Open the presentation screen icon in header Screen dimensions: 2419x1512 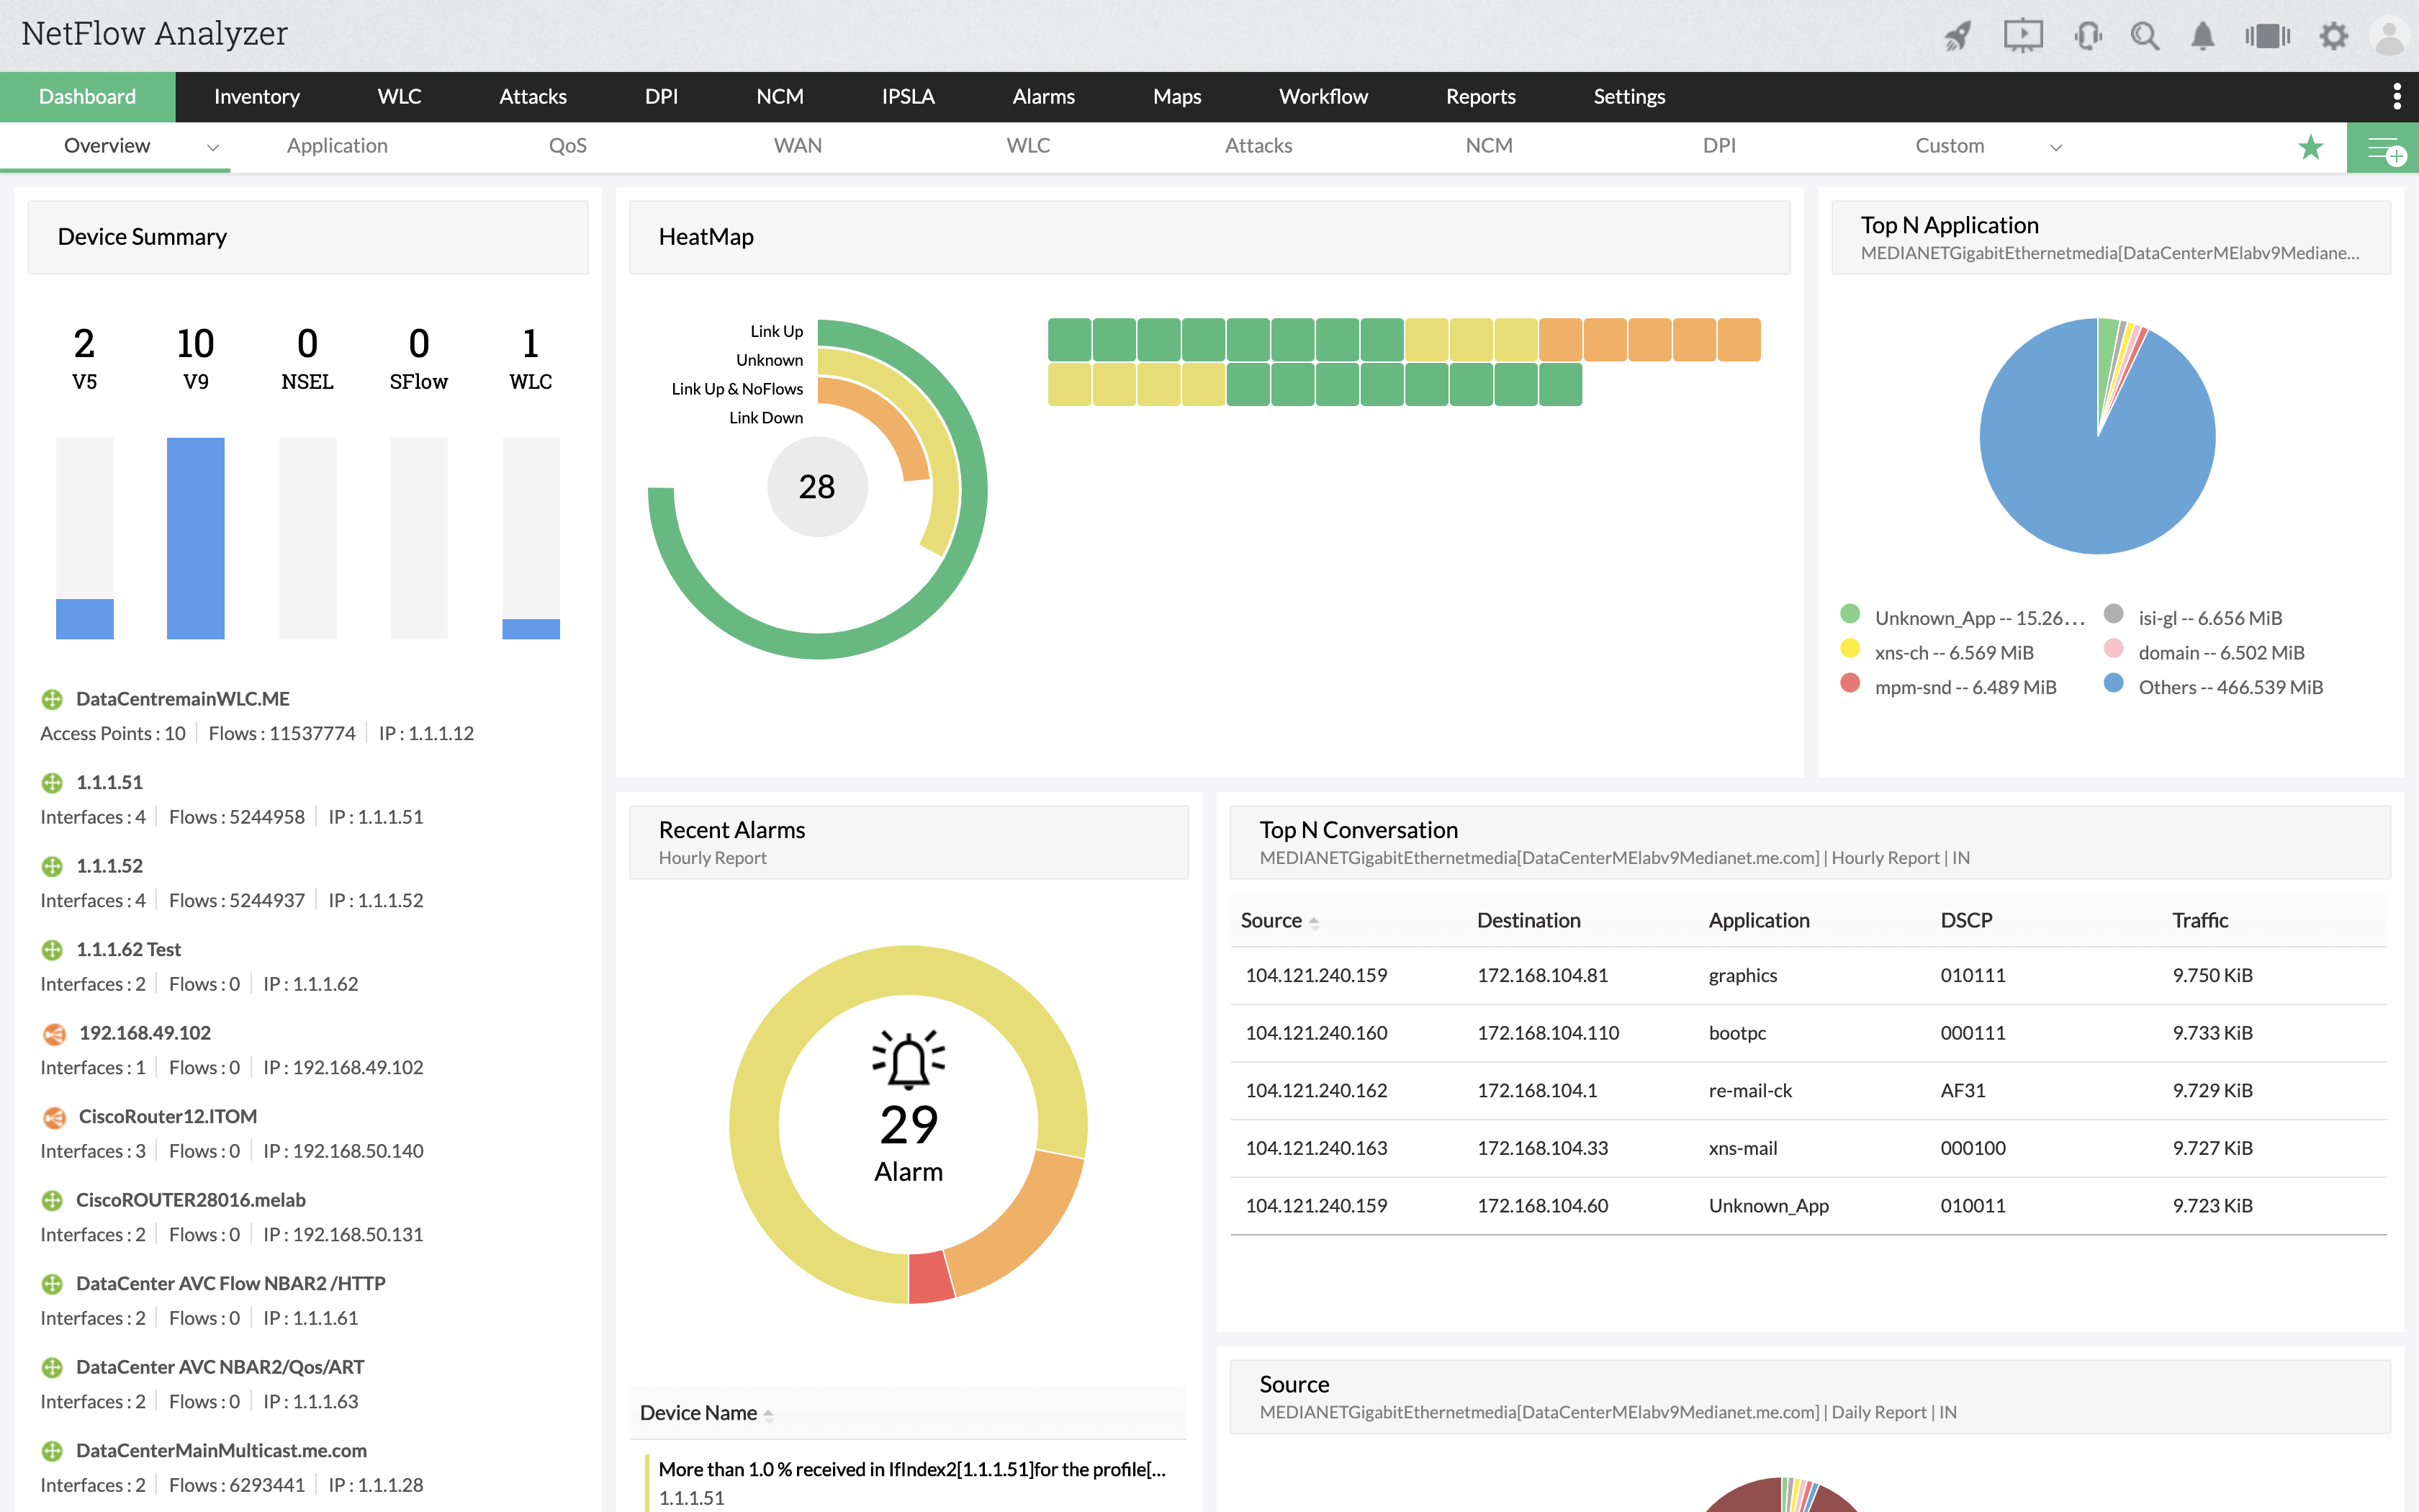click(x=2022, y=36)
